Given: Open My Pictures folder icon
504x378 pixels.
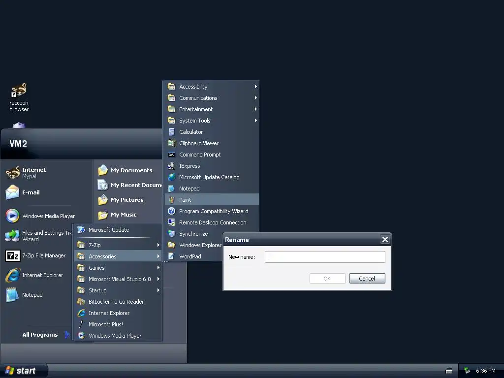Looking at the screenshot, I should tap(103, 200).
